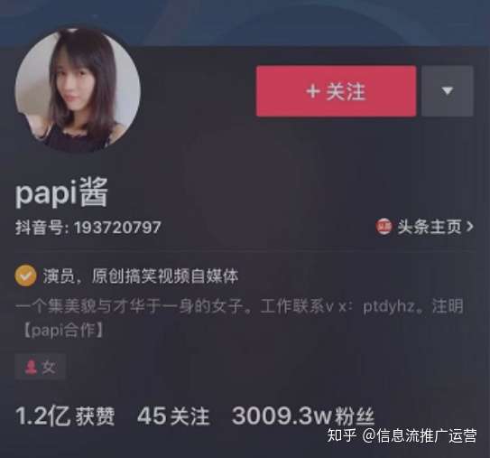The image size is (490, 458).
Task: Open papi酱's round profile avatar
Action: (78, 90)
